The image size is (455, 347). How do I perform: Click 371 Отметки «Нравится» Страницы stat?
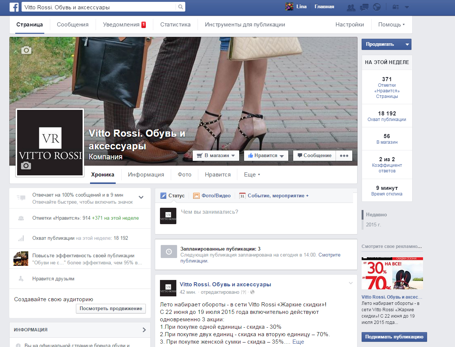tap(387, 87)
